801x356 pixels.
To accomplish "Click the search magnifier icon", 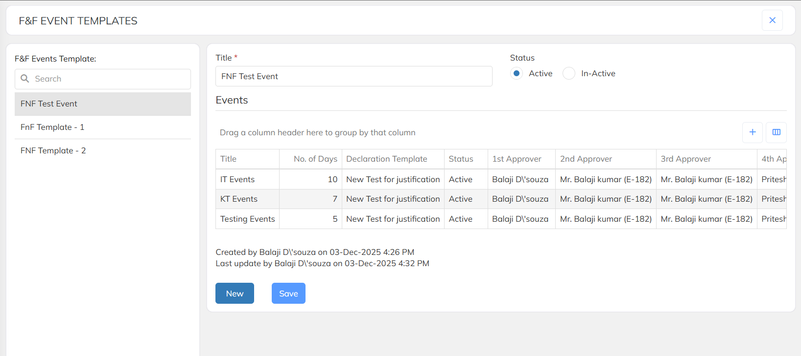I will click(25, 79).
